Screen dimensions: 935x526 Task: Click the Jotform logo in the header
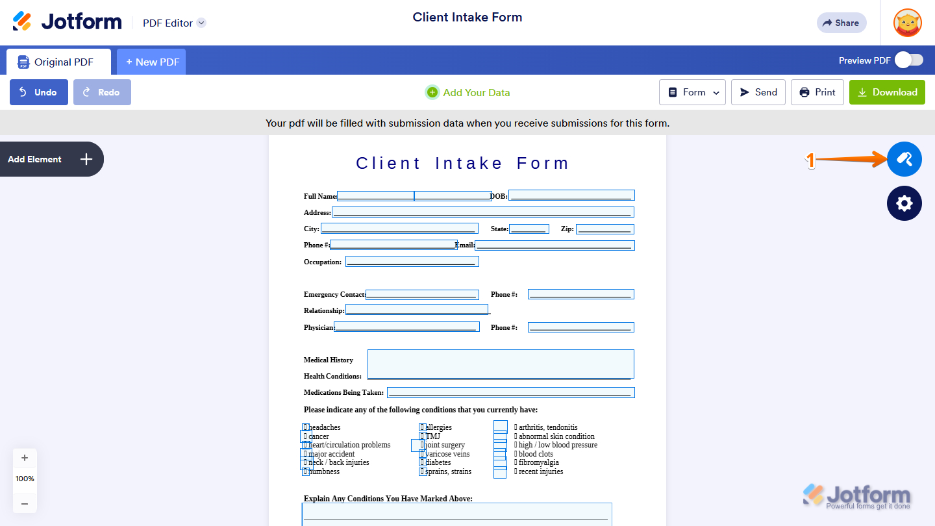[68, 22]
